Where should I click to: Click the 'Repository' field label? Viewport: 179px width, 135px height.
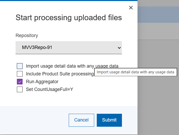point(27,35)
